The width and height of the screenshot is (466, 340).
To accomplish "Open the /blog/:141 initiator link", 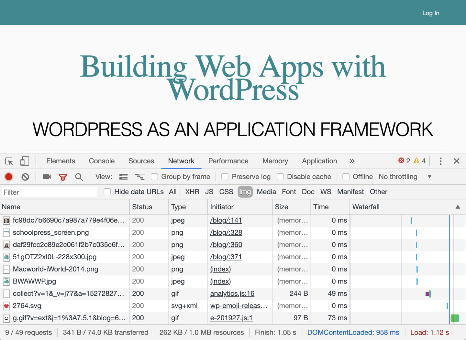I will coord(226,221).
